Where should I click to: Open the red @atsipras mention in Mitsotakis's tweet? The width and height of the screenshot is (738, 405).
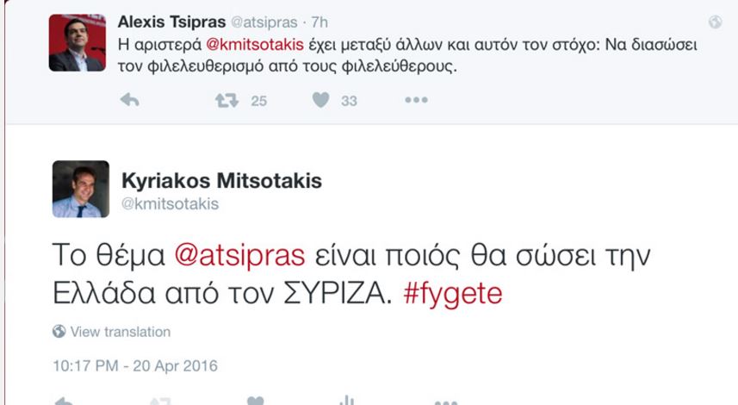240,257
